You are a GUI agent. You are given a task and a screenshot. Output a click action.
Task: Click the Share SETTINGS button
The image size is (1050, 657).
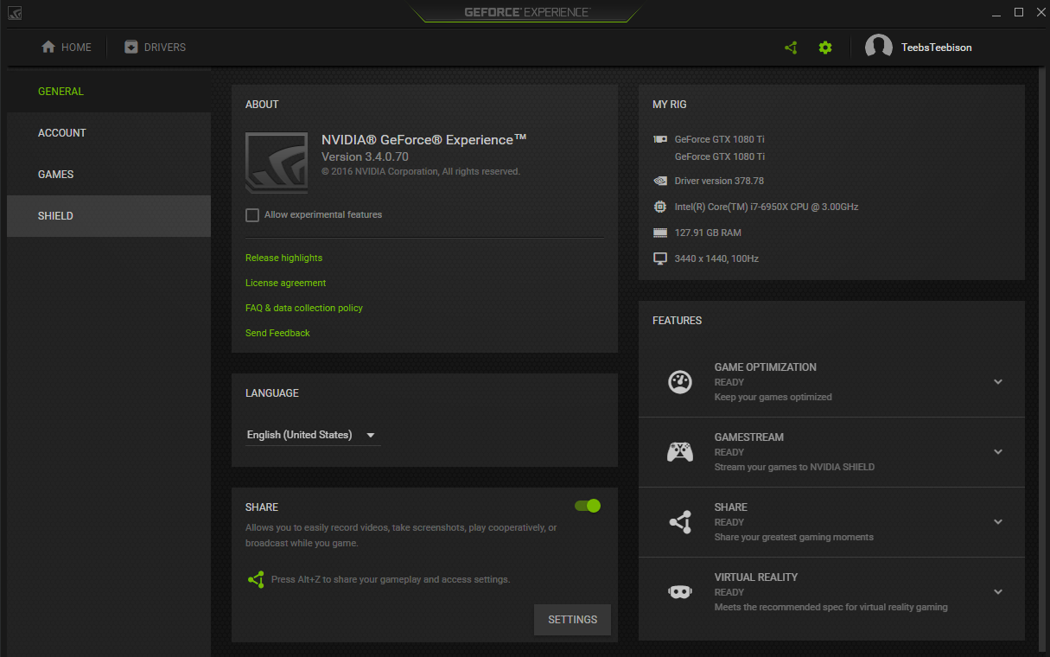(572, 620)
